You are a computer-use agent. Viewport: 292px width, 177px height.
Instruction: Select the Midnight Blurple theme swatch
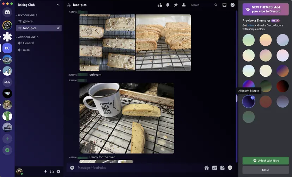pyautogui.click(x=249, y=101)
